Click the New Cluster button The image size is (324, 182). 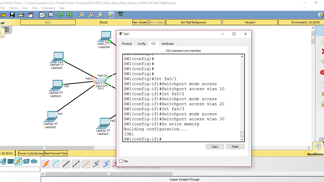(x=140, y=22)
